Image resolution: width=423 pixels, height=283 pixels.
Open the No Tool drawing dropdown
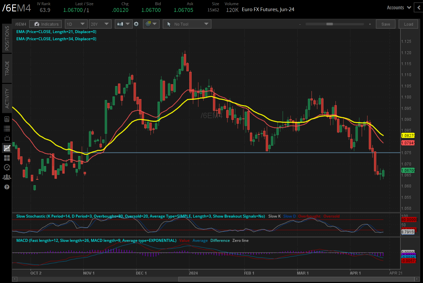[x=187, y=24]
